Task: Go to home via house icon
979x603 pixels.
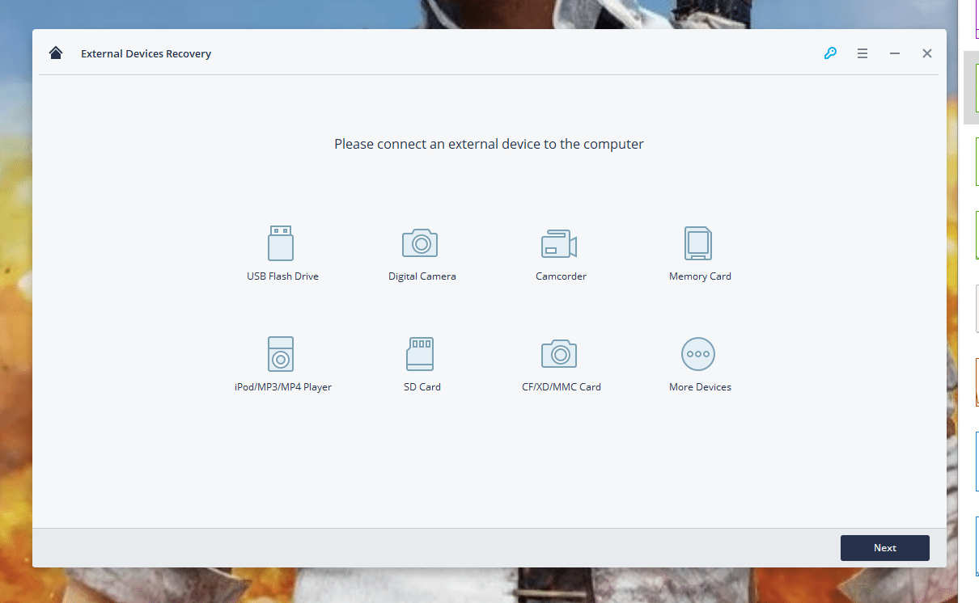Action: pyautogui.click(x=56, y=53)
